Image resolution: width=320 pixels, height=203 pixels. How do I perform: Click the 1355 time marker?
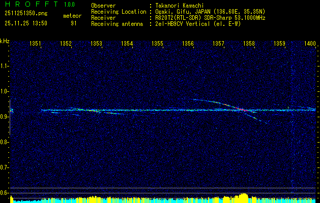pos(158,43)
